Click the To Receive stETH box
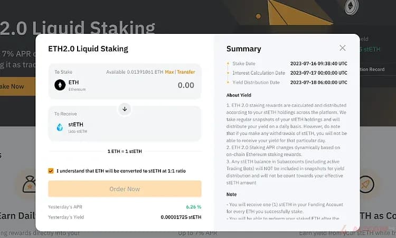Screen dimensions: 396x238 (125, 123)
